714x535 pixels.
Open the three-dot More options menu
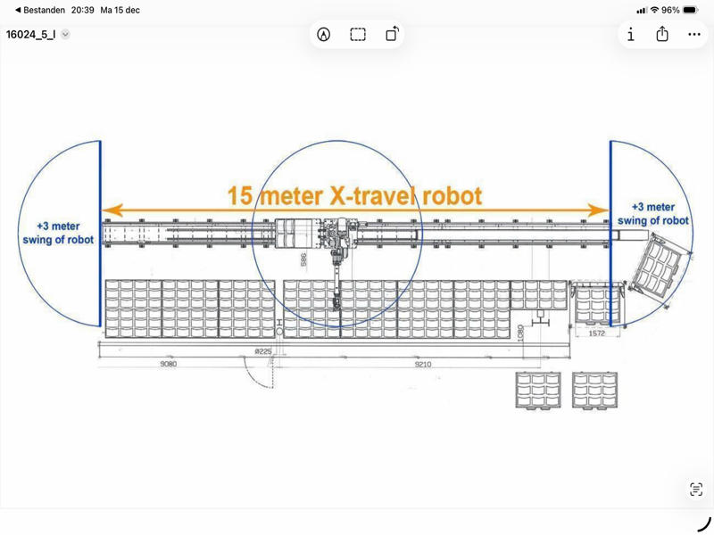[694, 35]
